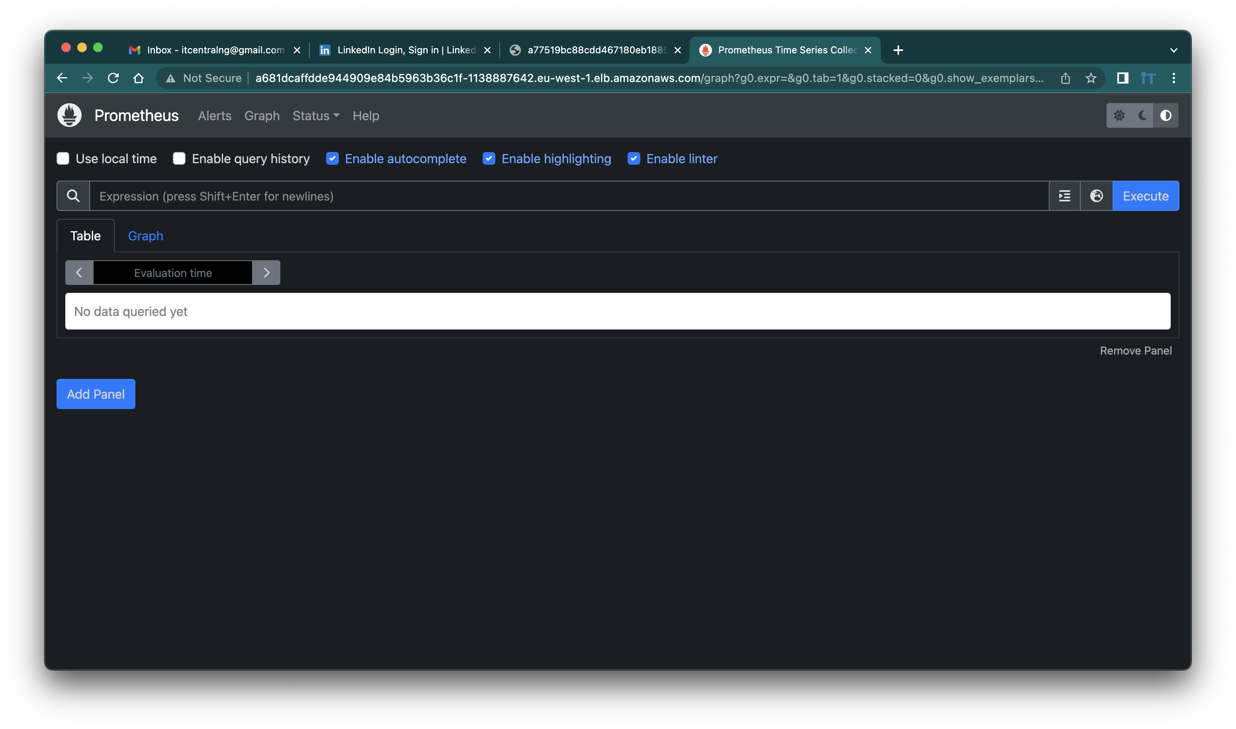Open Alerts in the navigation bar
The image size is (1236, 729).
(214, 116)
